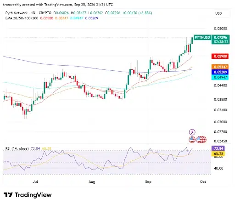
Task: Click the Pyth Network 1D CRYPTO title
Action: click(28, 13)
